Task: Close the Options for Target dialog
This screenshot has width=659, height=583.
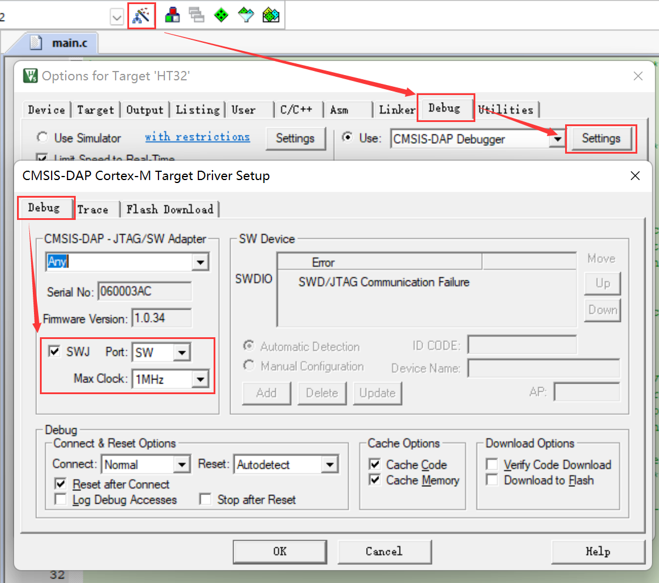Action: 638,76
